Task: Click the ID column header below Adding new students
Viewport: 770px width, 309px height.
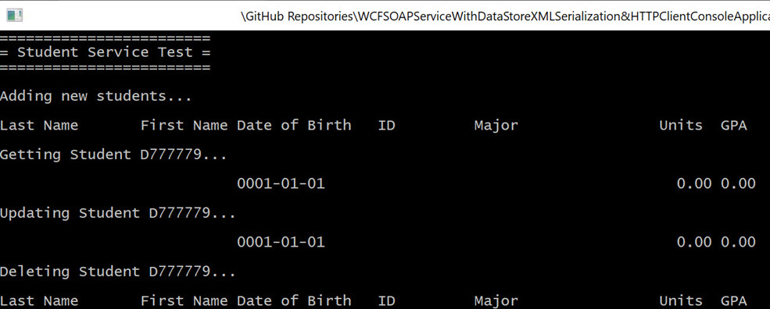Action: click(386, 126)
